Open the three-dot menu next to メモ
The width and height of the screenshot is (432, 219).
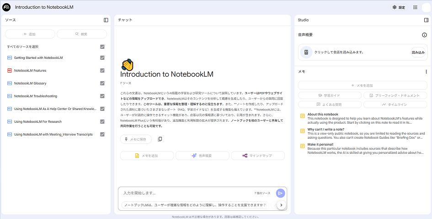[x=426, y=72]
